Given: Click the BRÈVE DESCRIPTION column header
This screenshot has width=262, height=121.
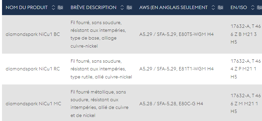Looking at the screenshot, I should [93, 7].
